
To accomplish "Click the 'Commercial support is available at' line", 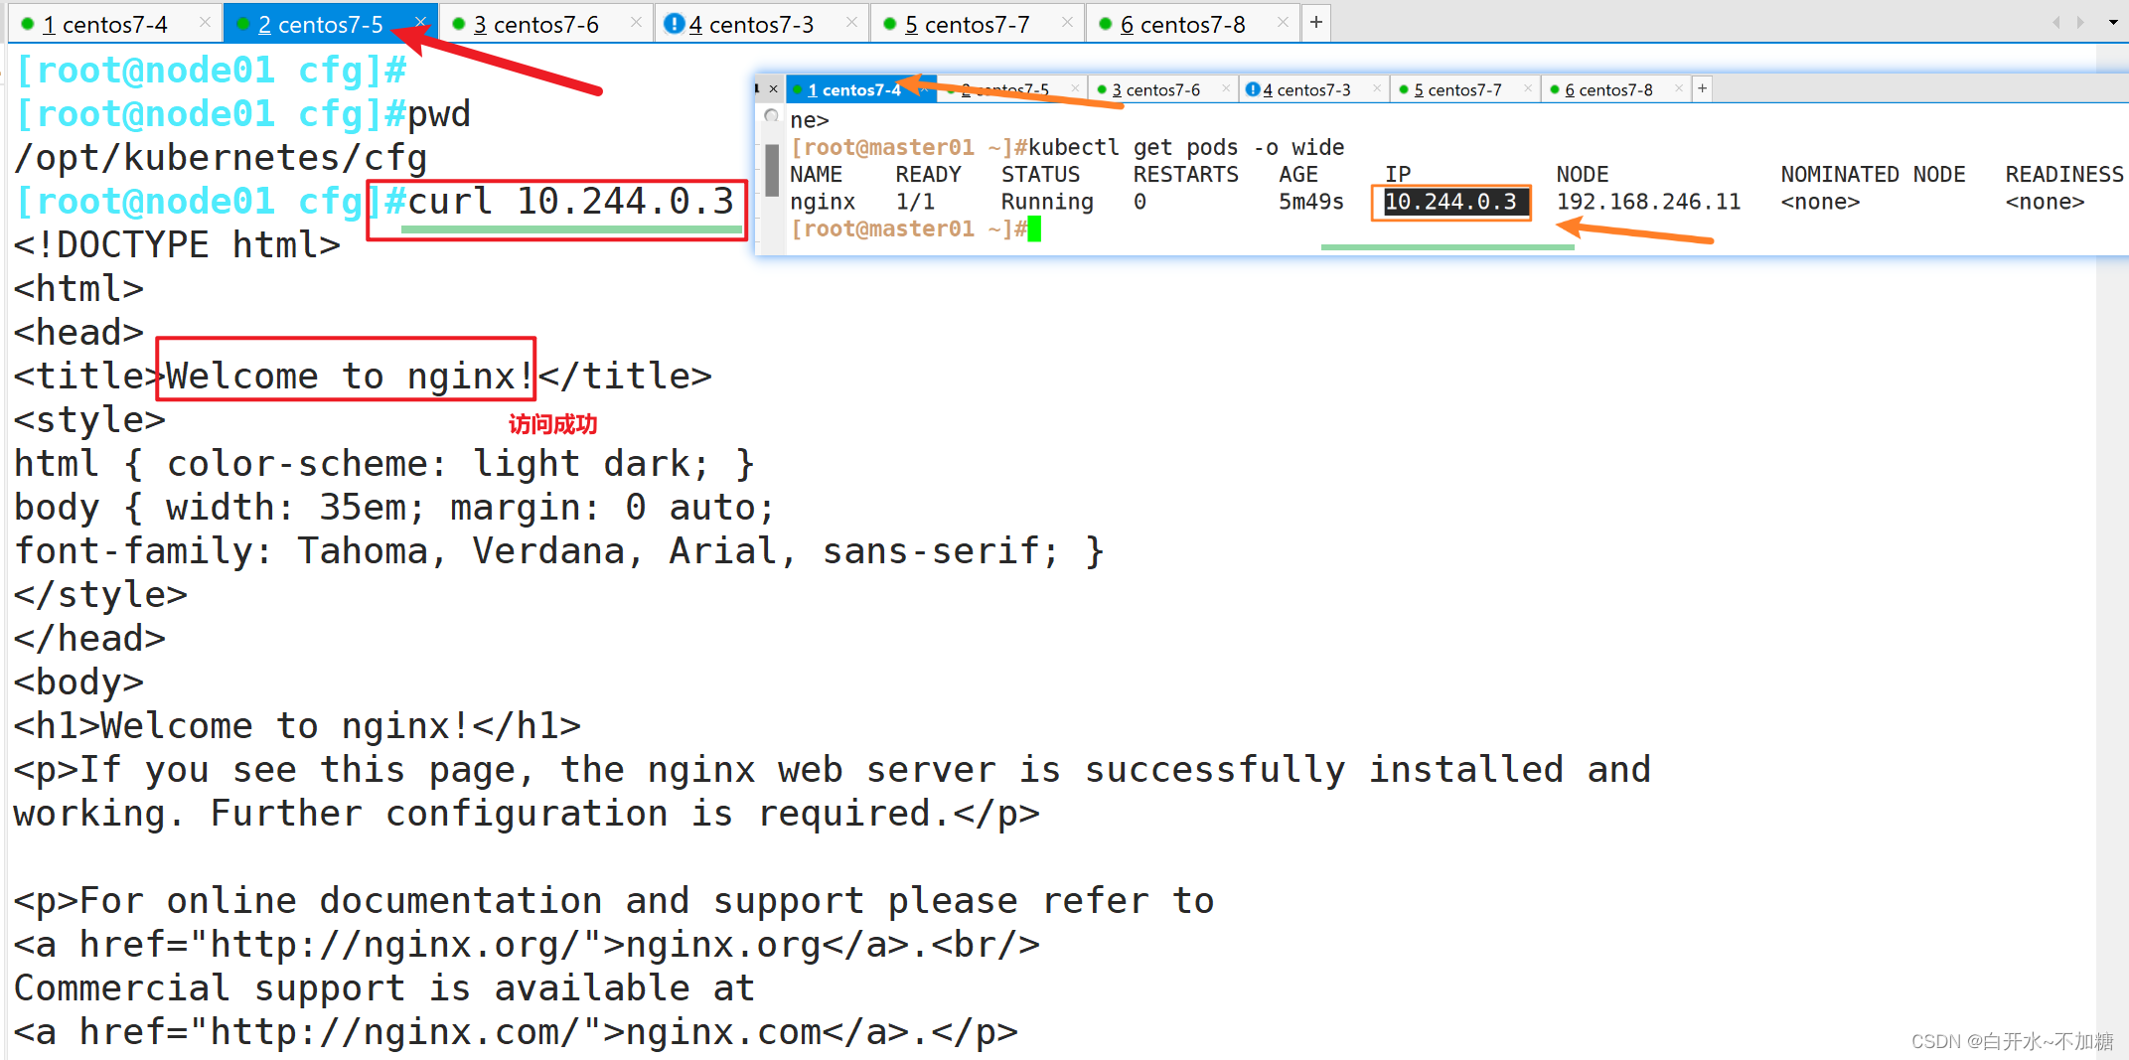I will coord(384,988).
